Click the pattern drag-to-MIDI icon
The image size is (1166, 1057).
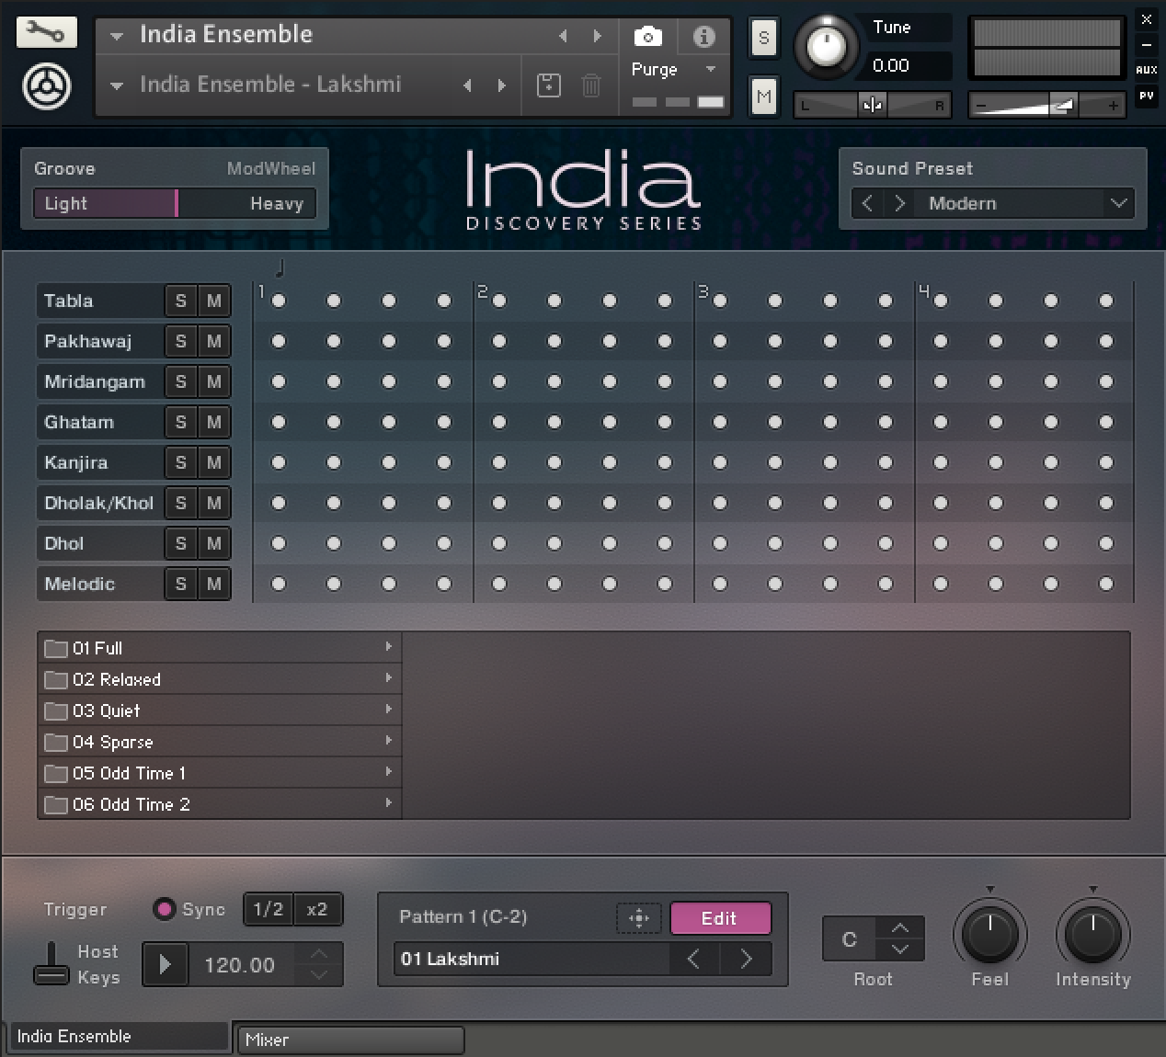click(x=638, y=918)
